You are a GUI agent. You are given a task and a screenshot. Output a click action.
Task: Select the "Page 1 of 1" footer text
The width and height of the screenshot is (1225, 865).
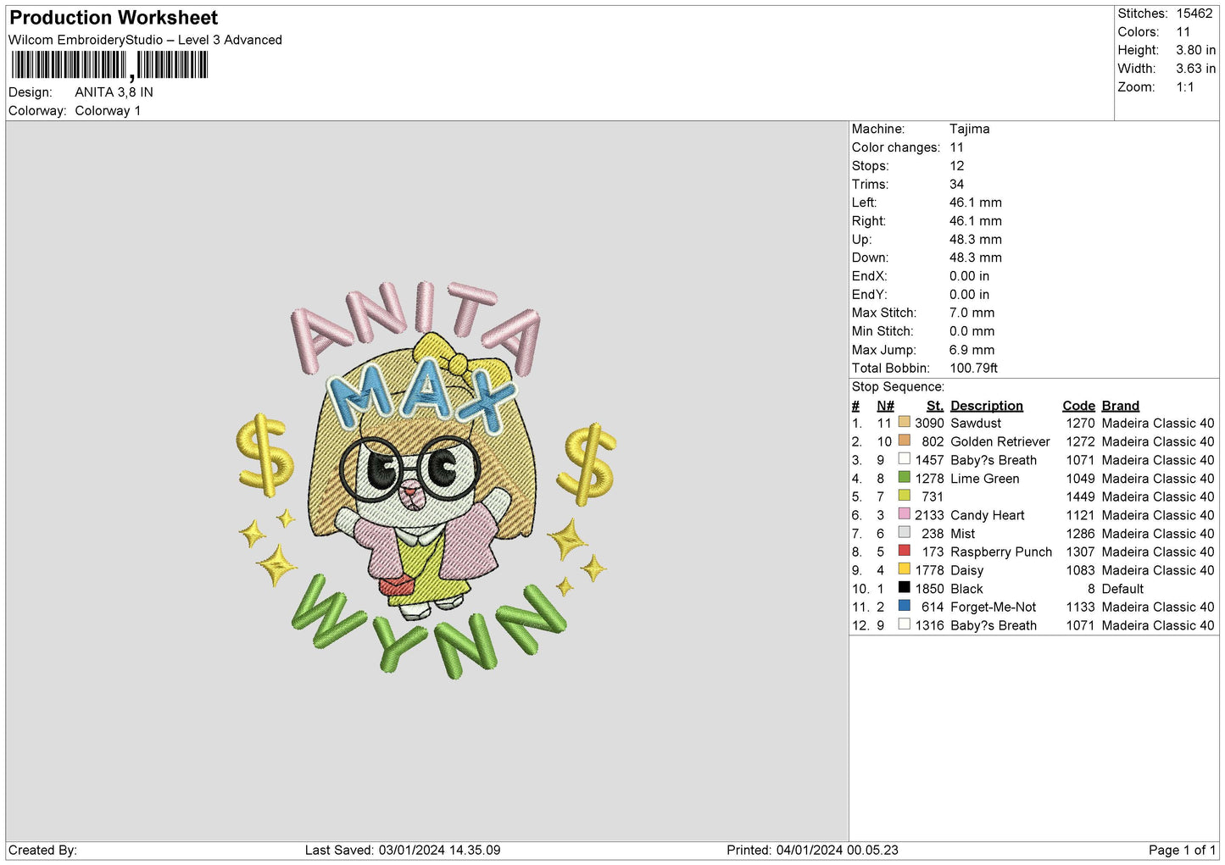pos(1182,850)
